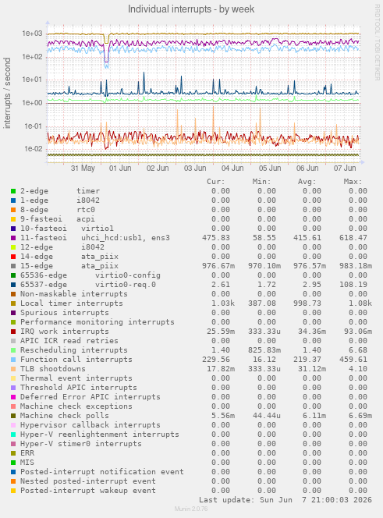
Task: Click the '9-fasteoi acpi' legend label
Action: tap(58, 219)
